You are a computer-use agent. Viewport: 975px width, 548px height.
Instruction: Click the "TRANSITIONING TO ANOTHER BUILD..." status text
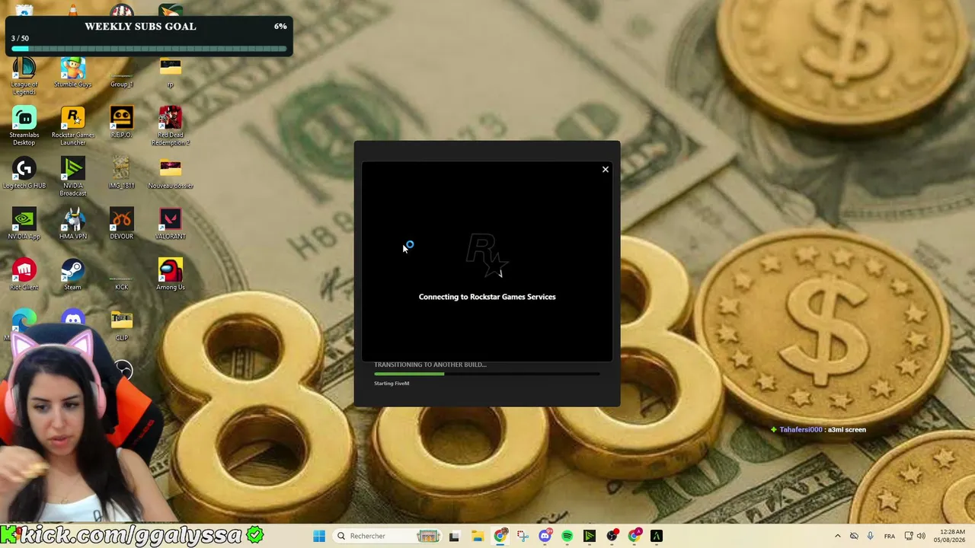click(430, 365)
